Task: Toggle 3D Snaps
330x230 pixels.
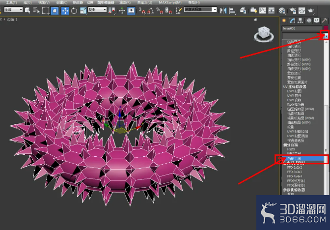Action: pyautogui.click(x=142, y=10)
